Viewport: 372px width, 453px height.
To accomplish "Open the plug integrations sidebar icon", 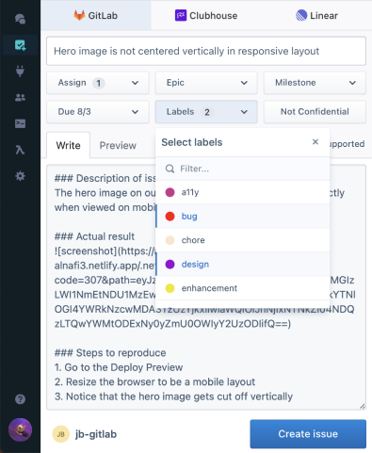I will (x=20, y=72).
